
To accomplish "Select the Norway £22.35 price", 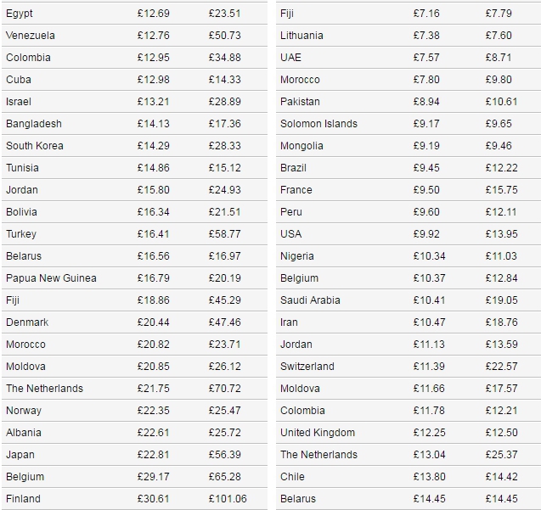I will (x=153, y=411).
